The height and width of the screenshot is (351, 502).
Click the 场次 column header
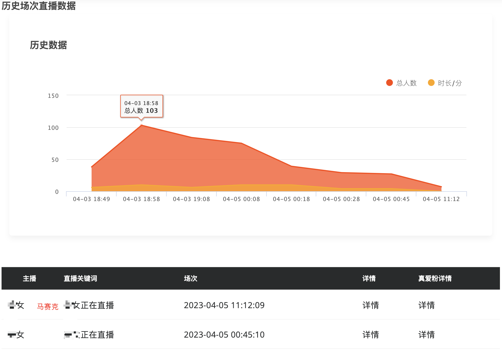tap(190, 278)
